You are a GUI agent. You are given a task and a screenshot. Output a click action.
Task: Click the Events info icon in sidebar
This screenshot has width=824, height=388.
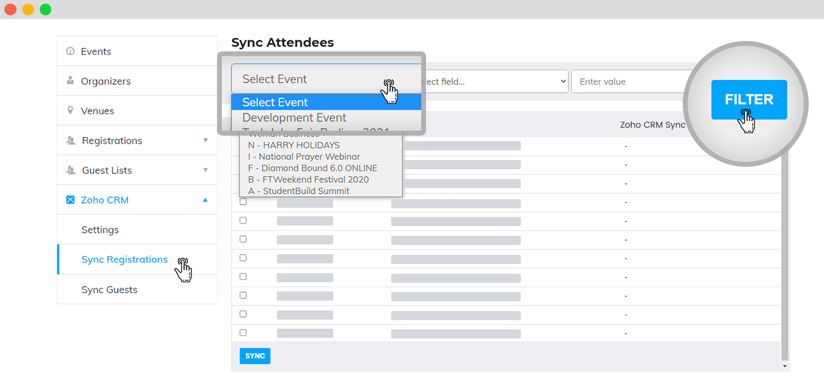click(x=70, y=51)
